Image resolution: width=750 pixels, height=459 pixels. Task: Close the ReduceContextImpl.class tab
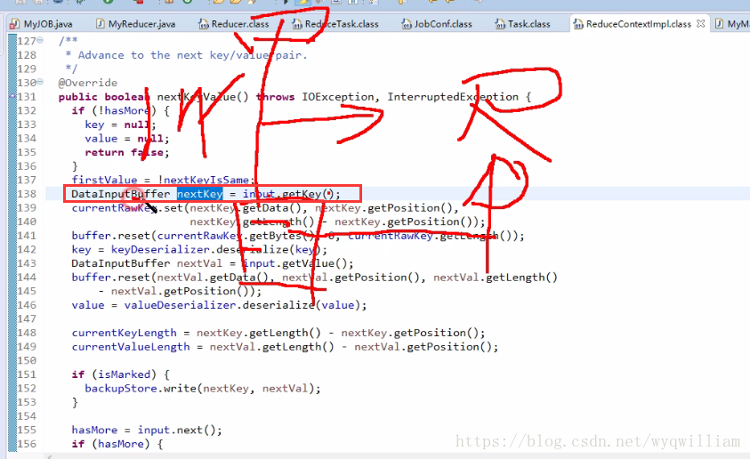coord(701,23)
